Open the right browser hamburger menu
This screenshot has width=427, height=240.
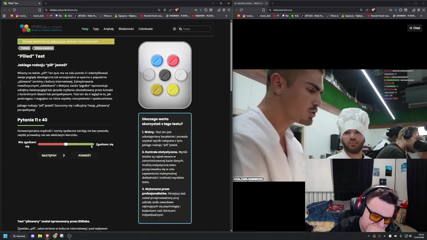424,10
